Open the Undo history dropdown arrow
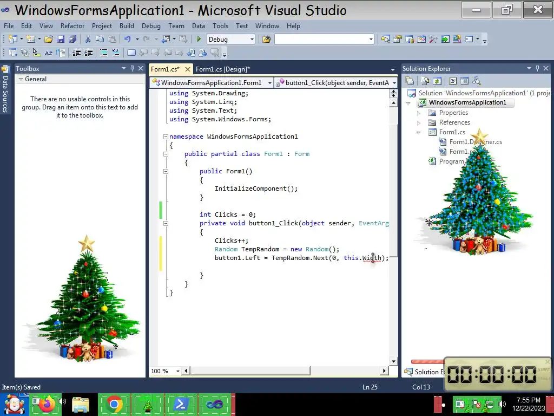This screenshot has width=554, height=416. [137, 39]
